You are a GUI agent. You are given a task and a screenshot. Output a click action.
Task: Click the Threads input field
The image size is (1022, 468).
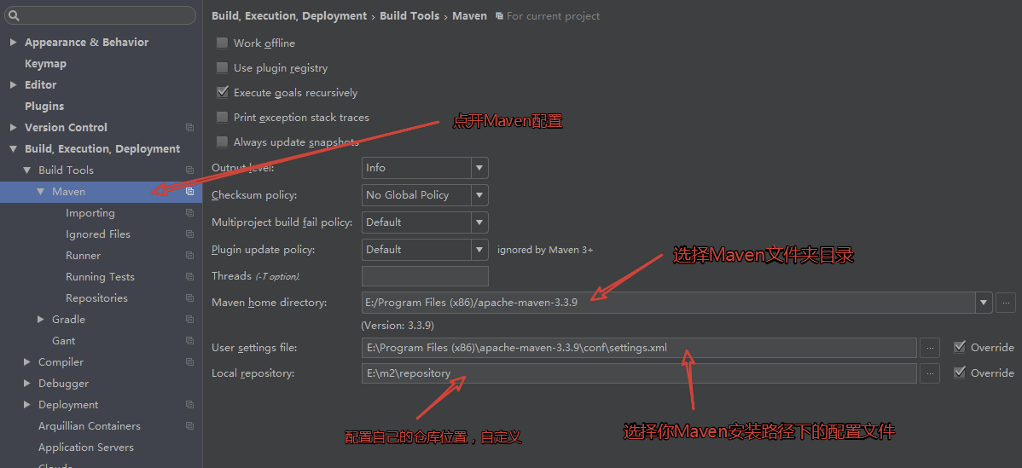coord(425,276)
